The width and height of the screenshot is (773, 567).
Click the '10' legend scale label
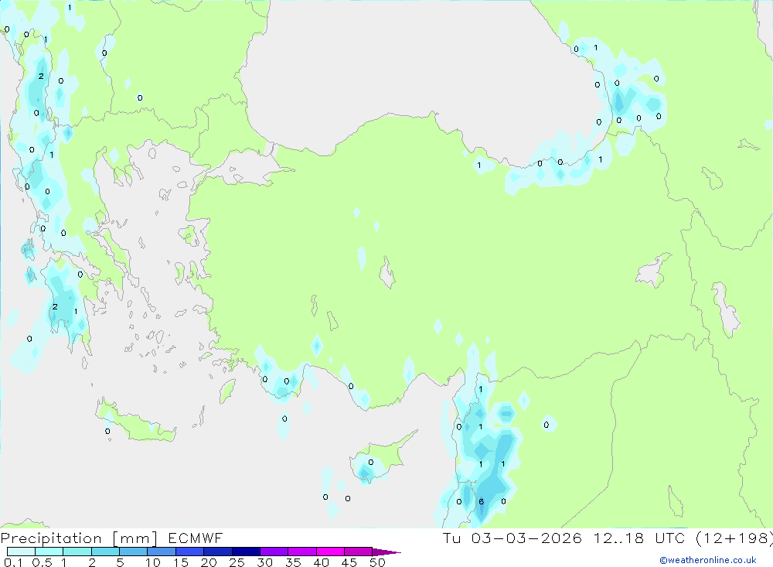pos(153,562)
